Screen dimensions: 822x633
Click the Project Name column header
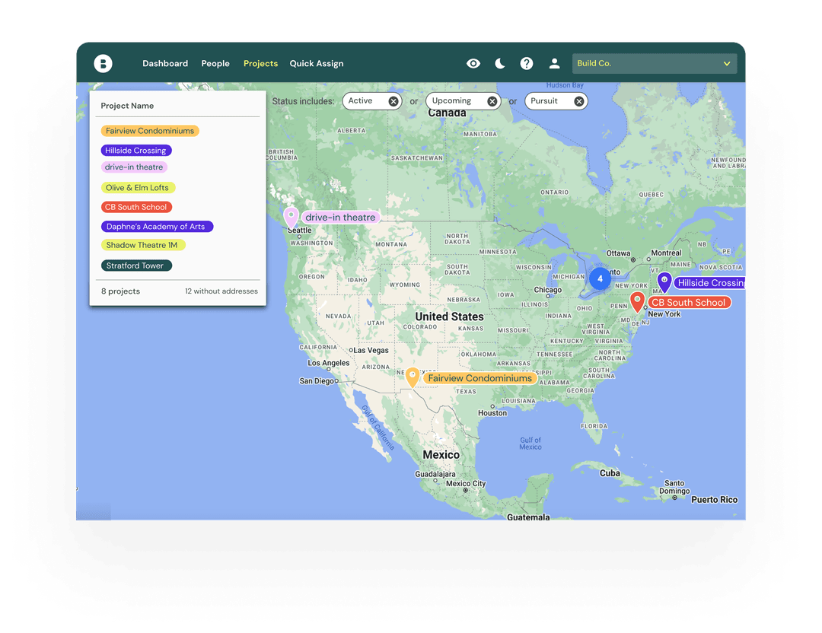128,106
